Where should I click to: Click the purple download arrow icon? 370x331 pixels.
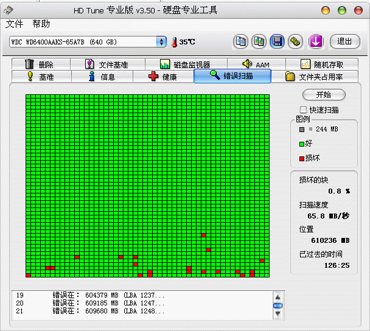coord(316,41)
